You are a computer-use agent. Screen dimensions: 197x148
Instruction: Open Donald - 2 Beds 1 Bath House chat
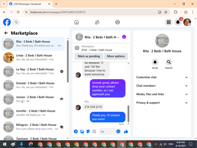33,85
